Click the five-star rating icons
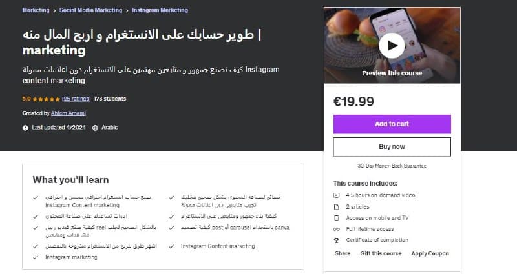This screenshot has width=517, height=274. 46,99
